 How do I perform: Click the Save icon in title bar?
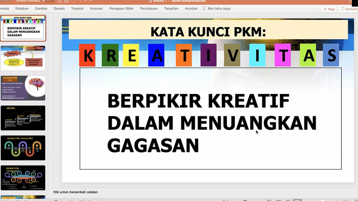pyautogui.click(x=66, y=1)
